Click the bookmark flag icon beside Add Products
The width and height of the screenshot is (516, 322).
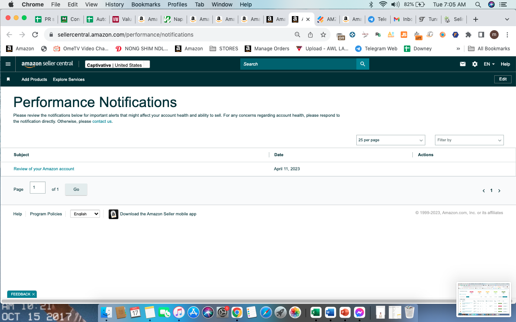8,79
